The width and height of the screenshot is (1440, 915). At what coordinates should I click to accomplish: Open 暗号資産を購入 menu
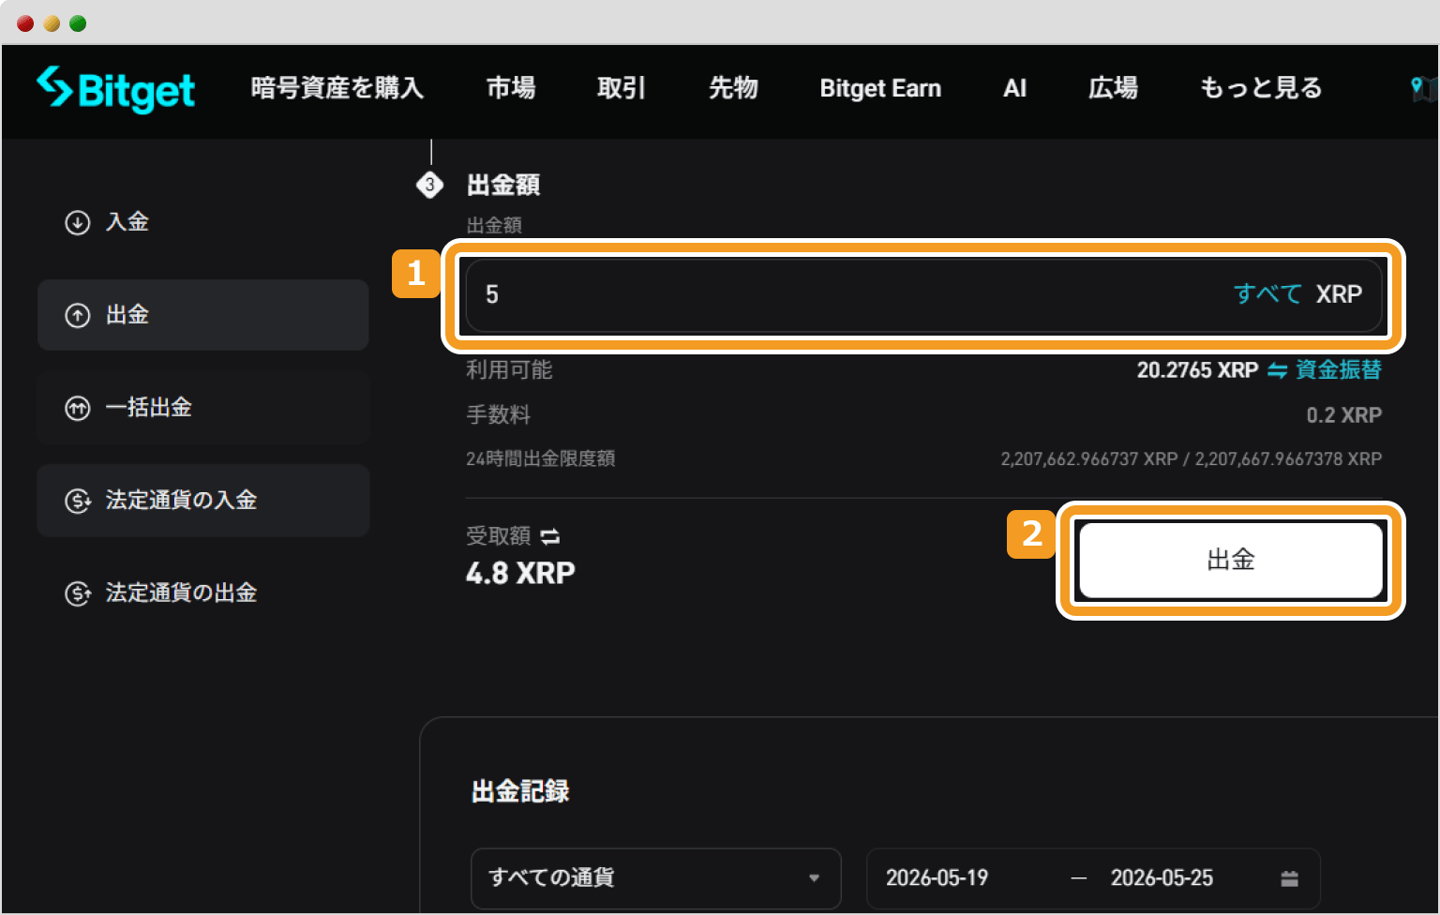(337, 88)
